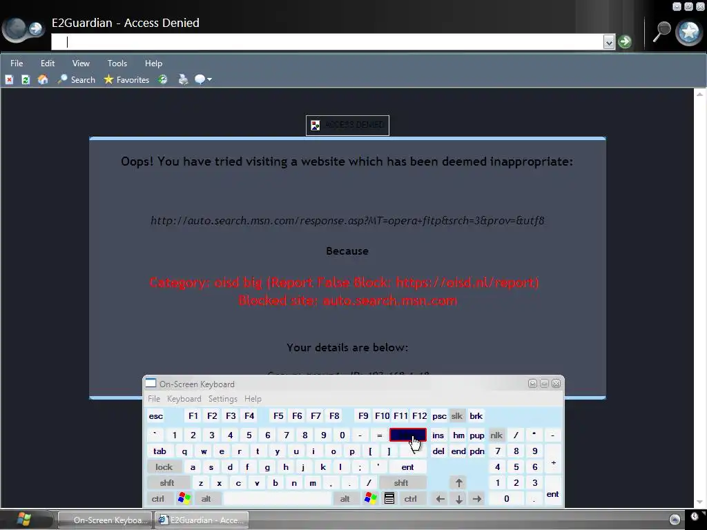Screen dimensions: 707x530
Task: Click the context menu key icon
Action: pyautogui.click(x=389, y=498)
